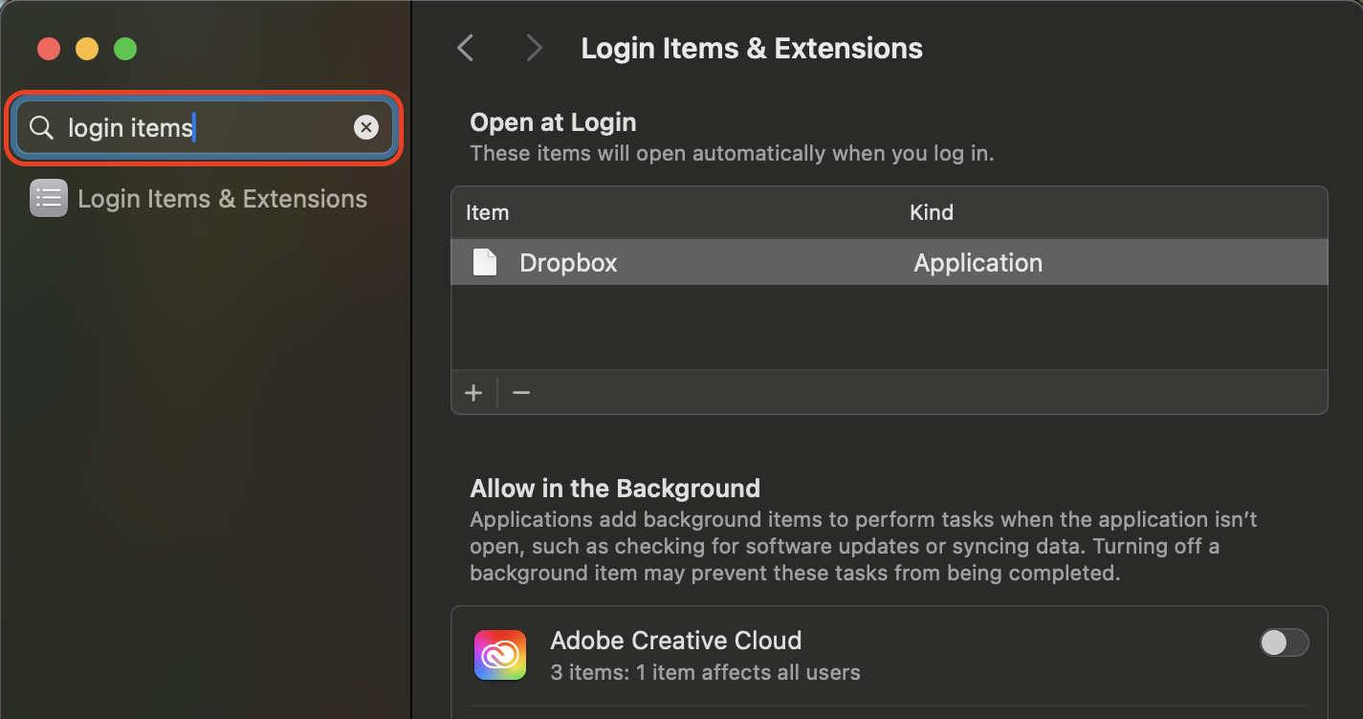Click the remove (−) login item button
This screenshot has width=1363, height=719.
point(520,392)
